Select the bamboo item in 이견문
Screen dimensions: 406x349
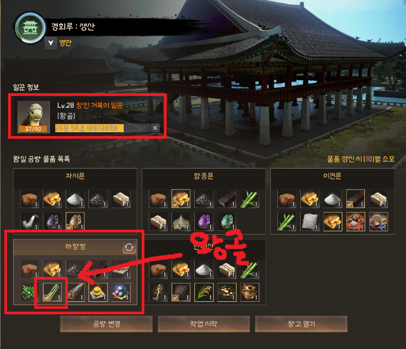287,222
